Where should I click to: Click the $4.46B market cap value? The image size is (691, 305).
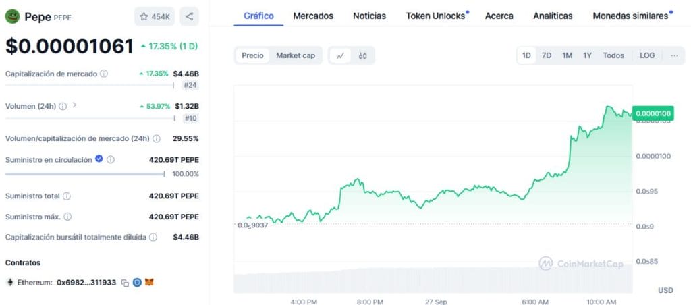186,74
